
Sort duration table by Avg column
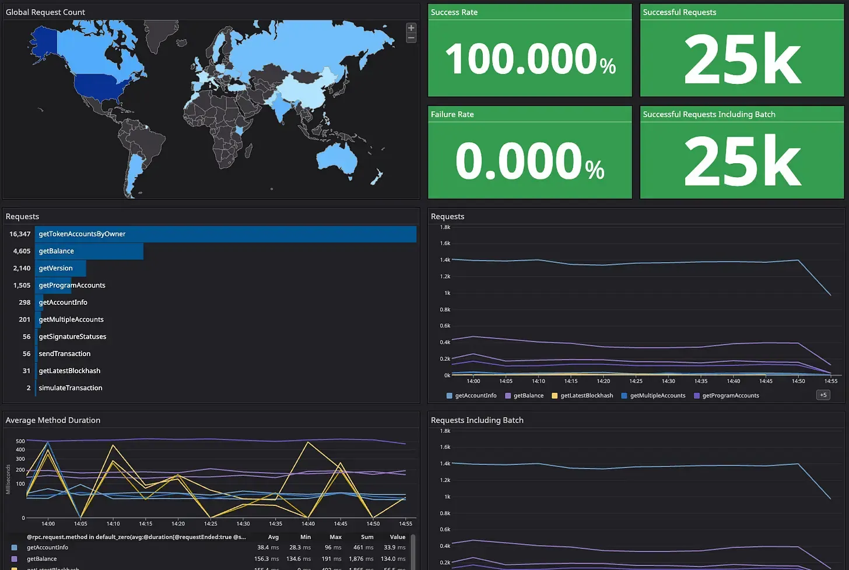click(x=273, y=537)
